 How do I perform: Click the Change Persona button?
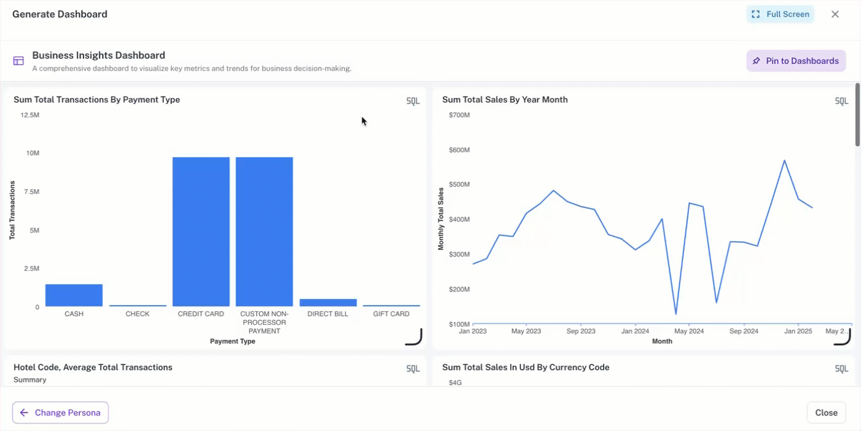[60, 413]
